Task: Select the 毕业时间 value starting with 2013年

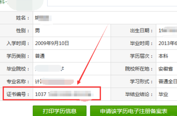Action: coord(168,43)
